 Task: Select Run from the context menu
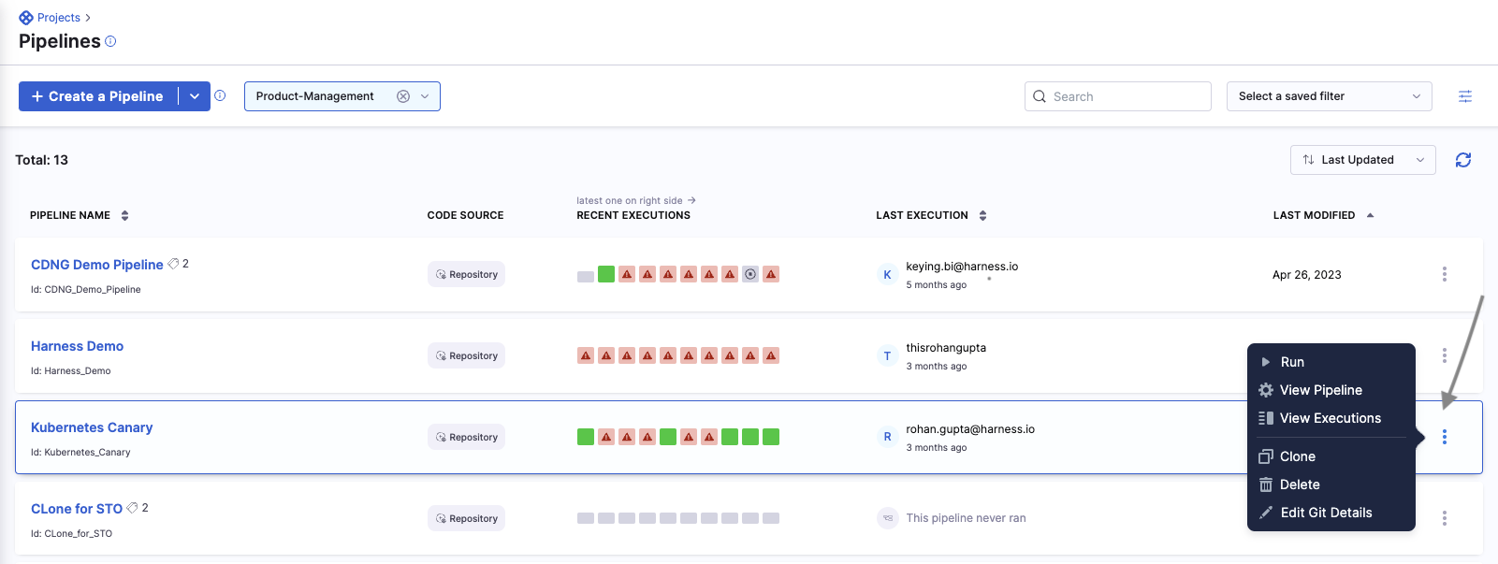pos(1292,362)
